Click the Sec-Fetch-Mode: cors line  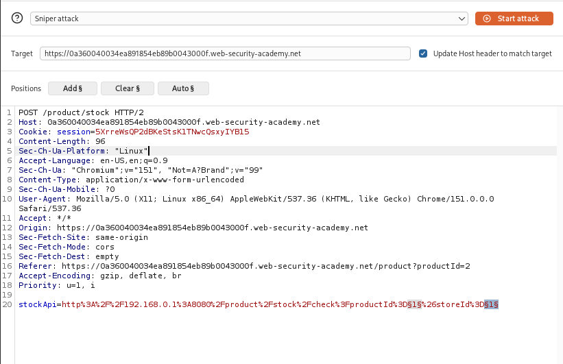pyautogui.click(x=67, y=247)
